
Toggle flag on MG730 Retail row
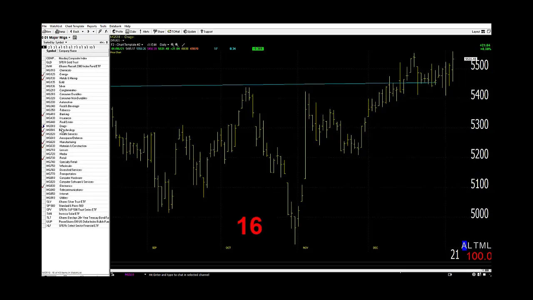click(43, 158)
